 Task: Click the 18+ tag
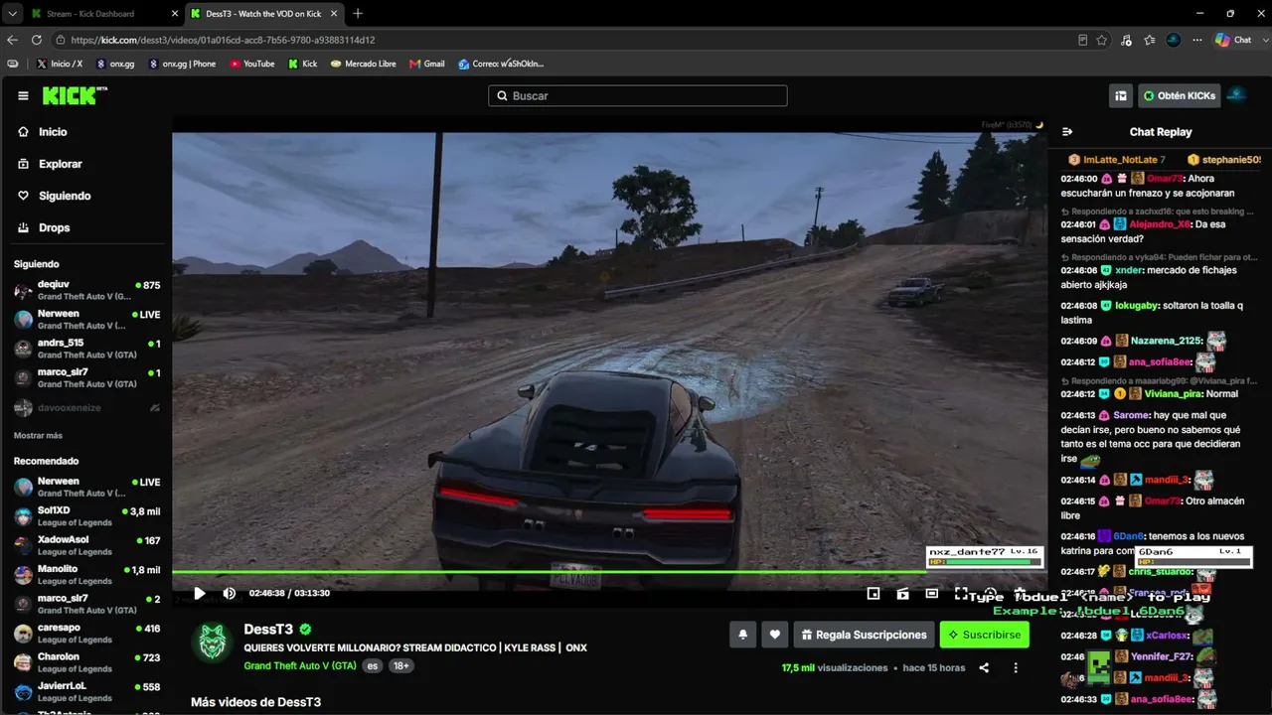[x=401, y=666]
